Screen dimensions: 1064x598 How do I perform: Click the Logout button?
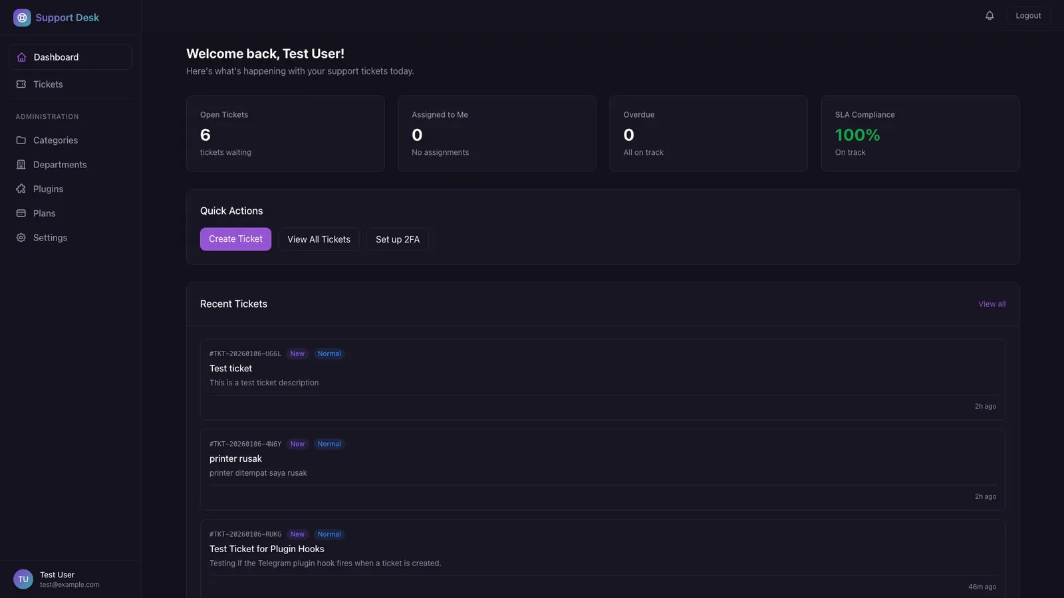coord(1028,15)
